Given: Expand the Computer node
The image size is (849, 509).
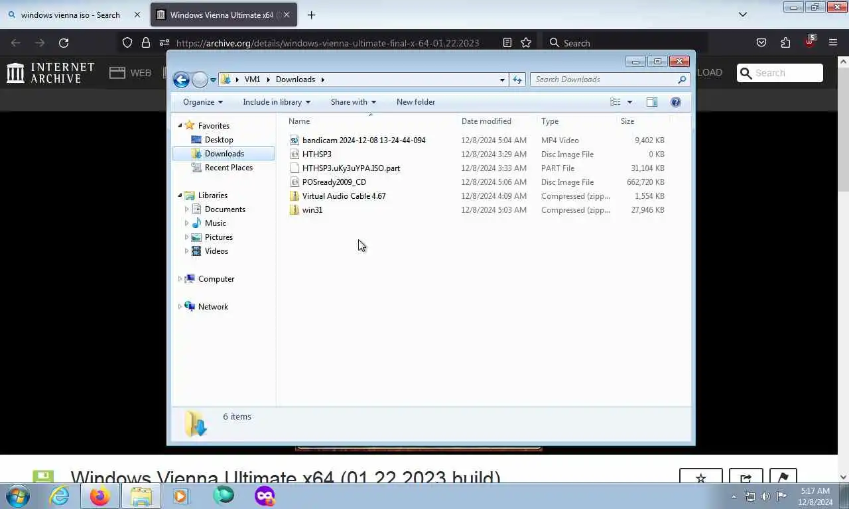Looking at the screenshot, I should coord(180,279).
